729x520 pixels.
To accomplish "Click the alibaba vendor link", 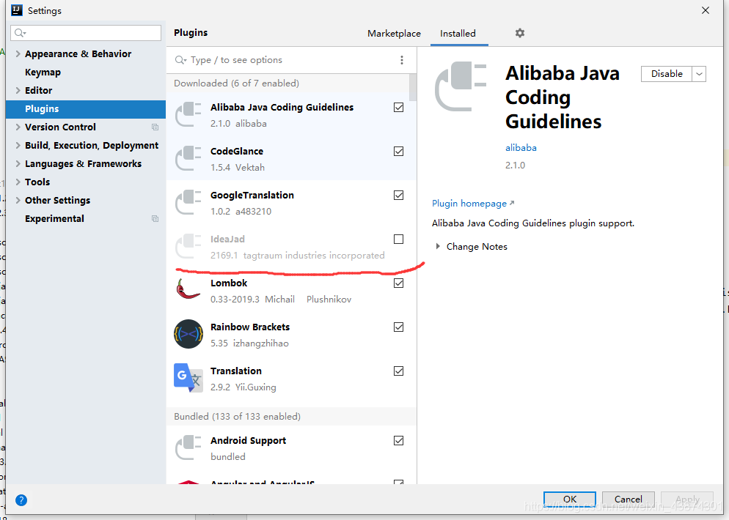I will coord(521,148).
